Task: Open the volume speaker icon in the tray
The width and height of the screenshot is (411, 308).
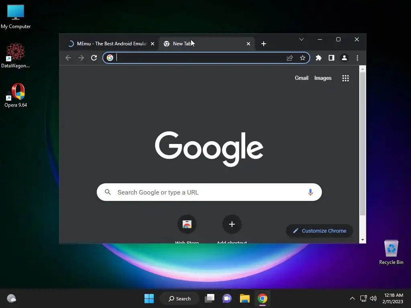Action: 373,298
